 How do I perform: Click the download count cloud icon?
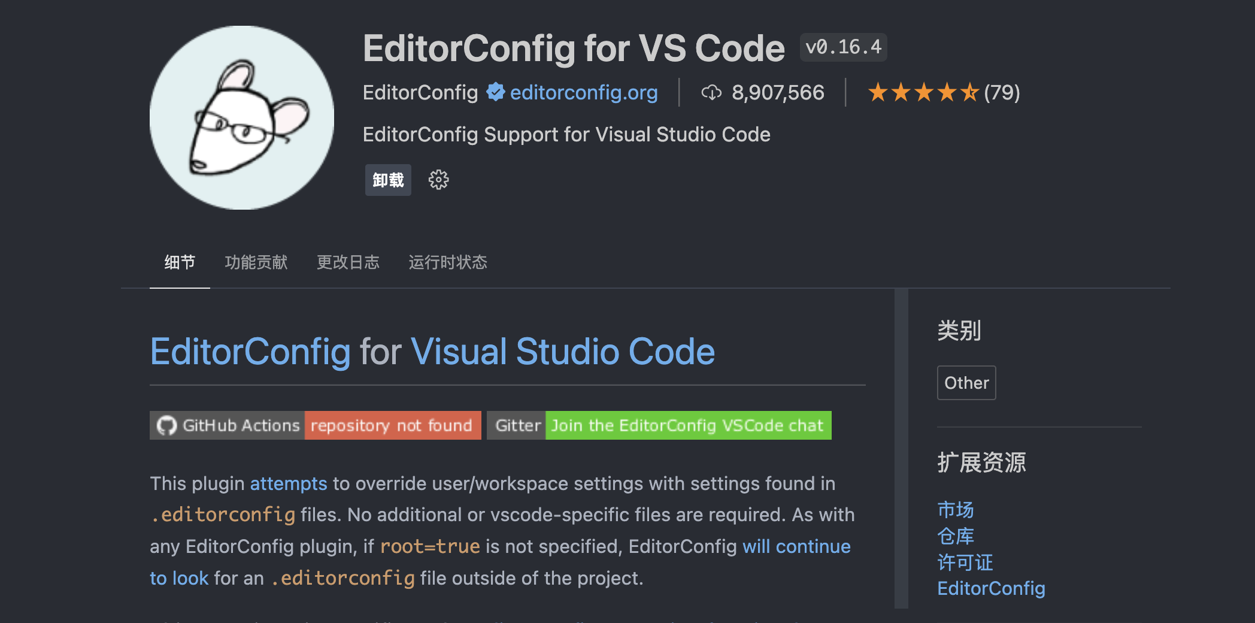(x=712, y=92)
